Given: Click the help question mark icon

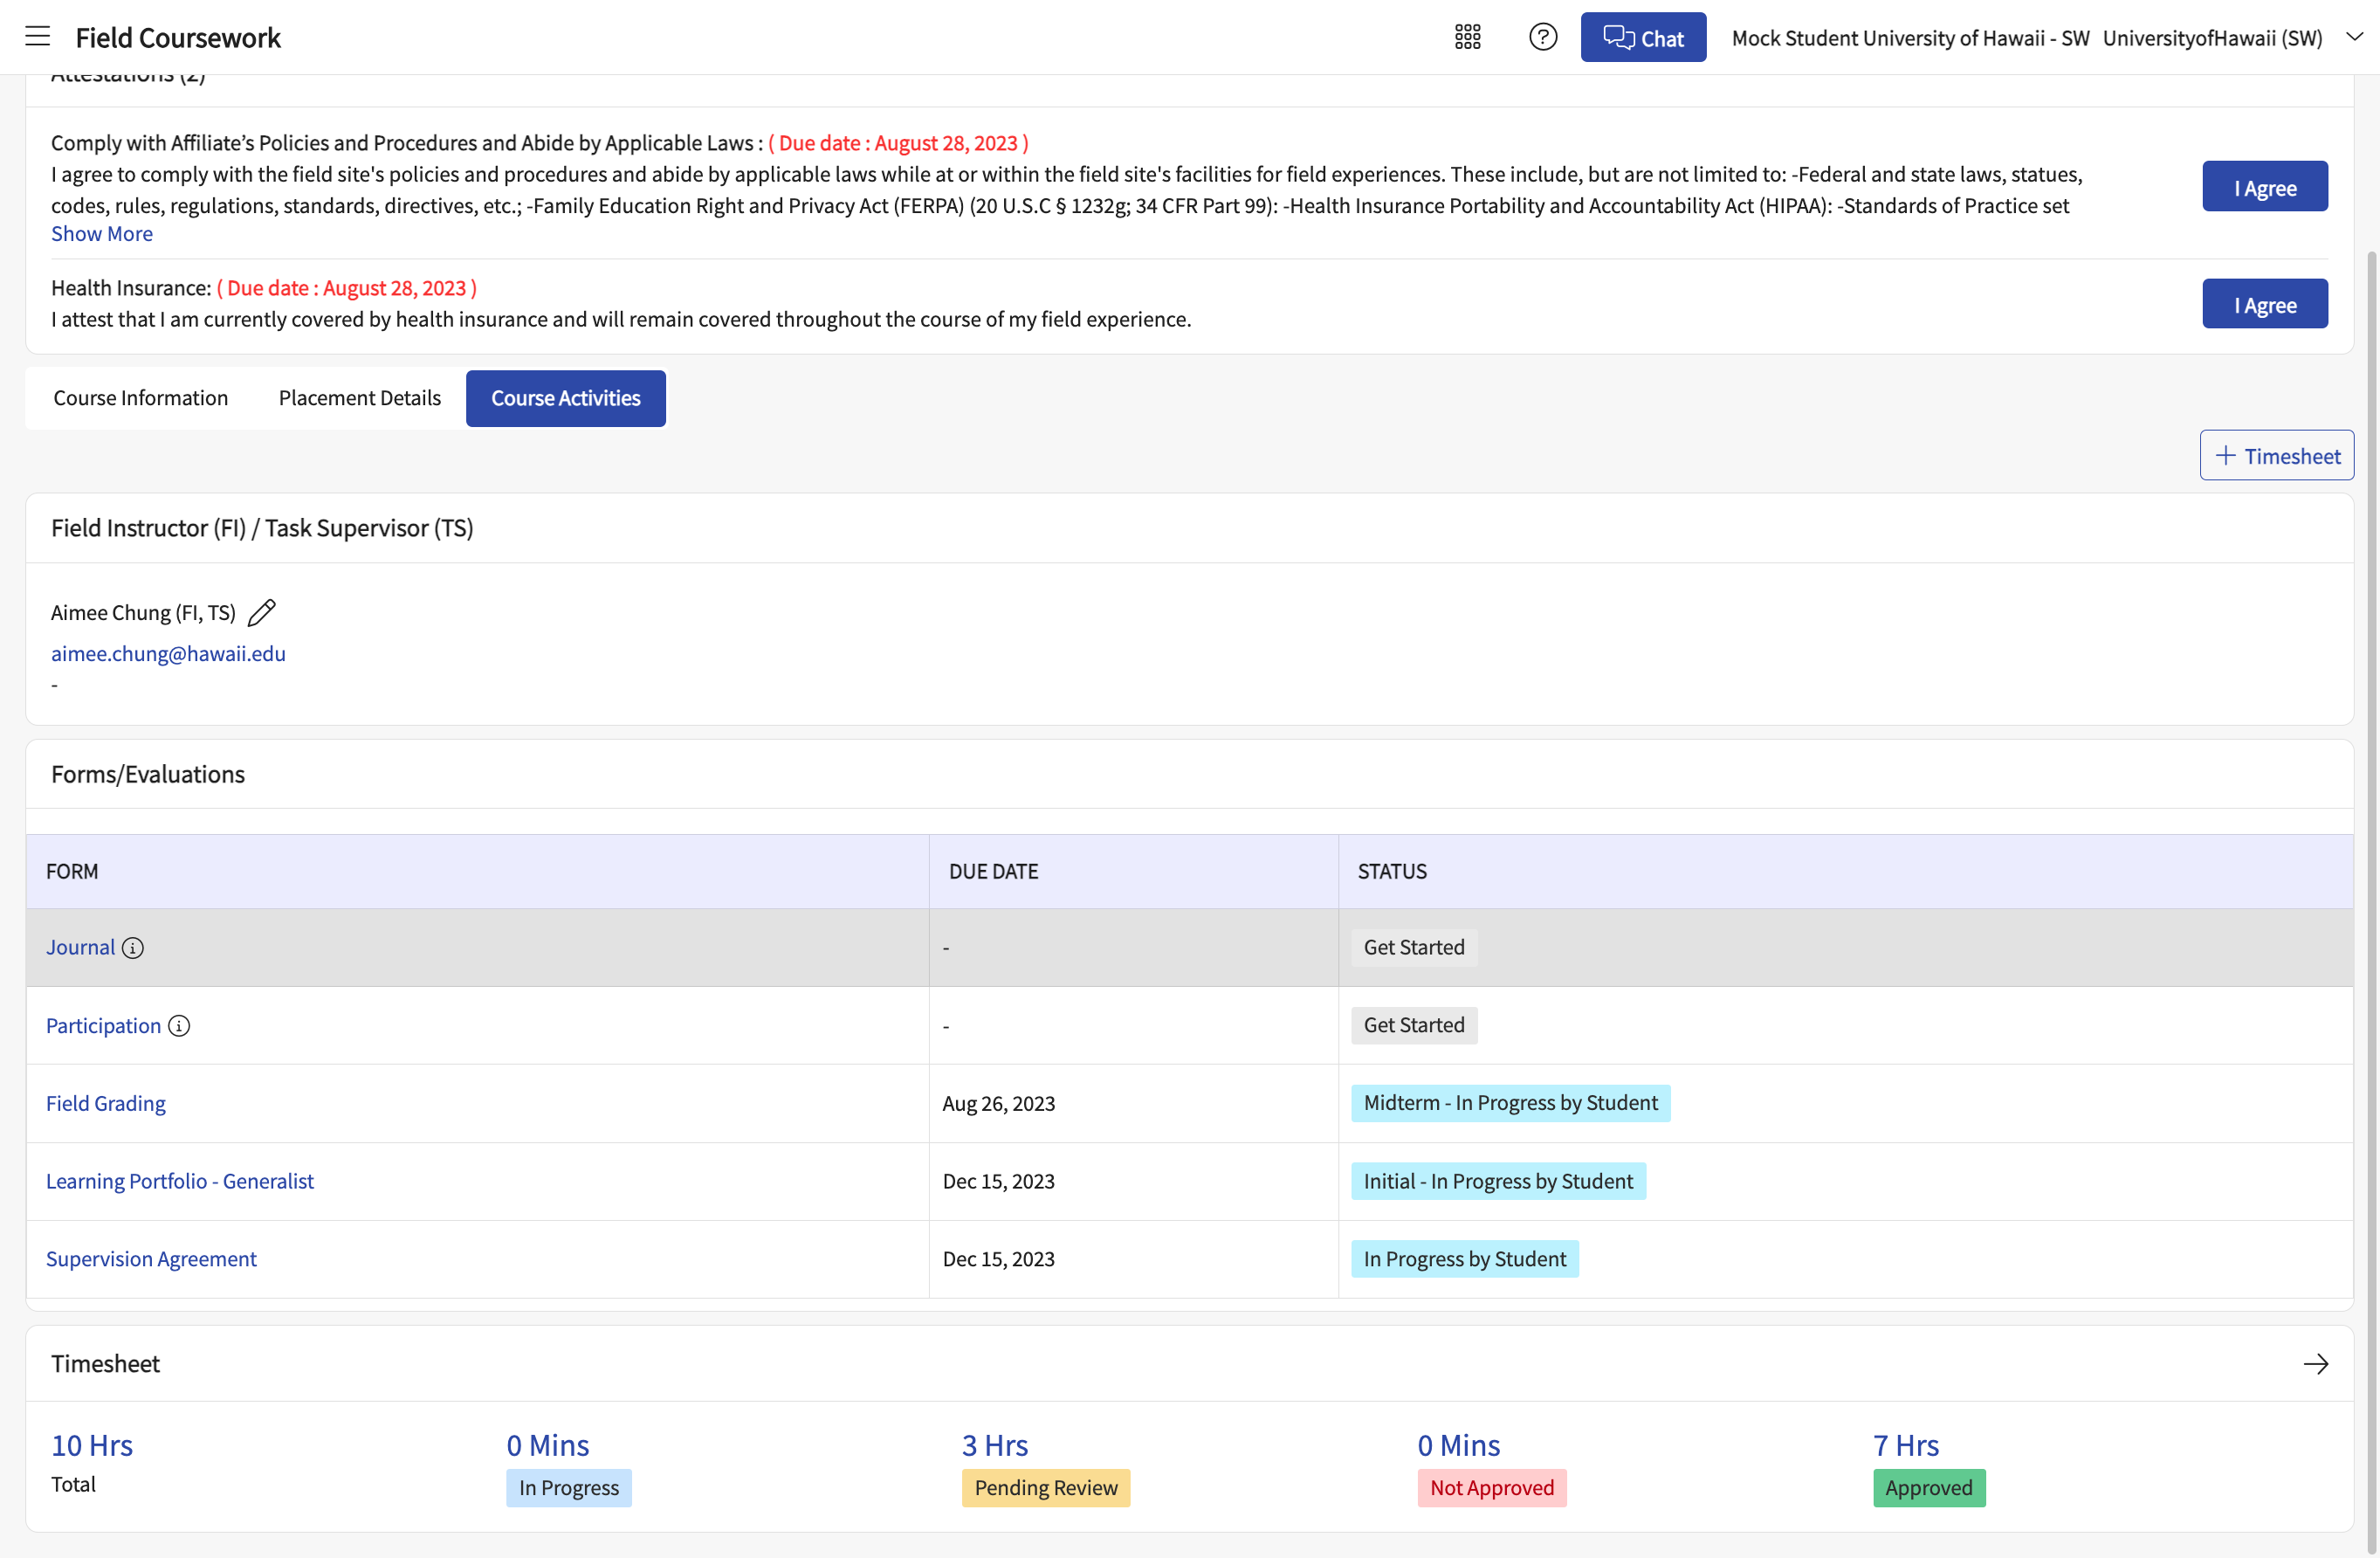Looking at the screenshot, I should (x=1543, y=37).
